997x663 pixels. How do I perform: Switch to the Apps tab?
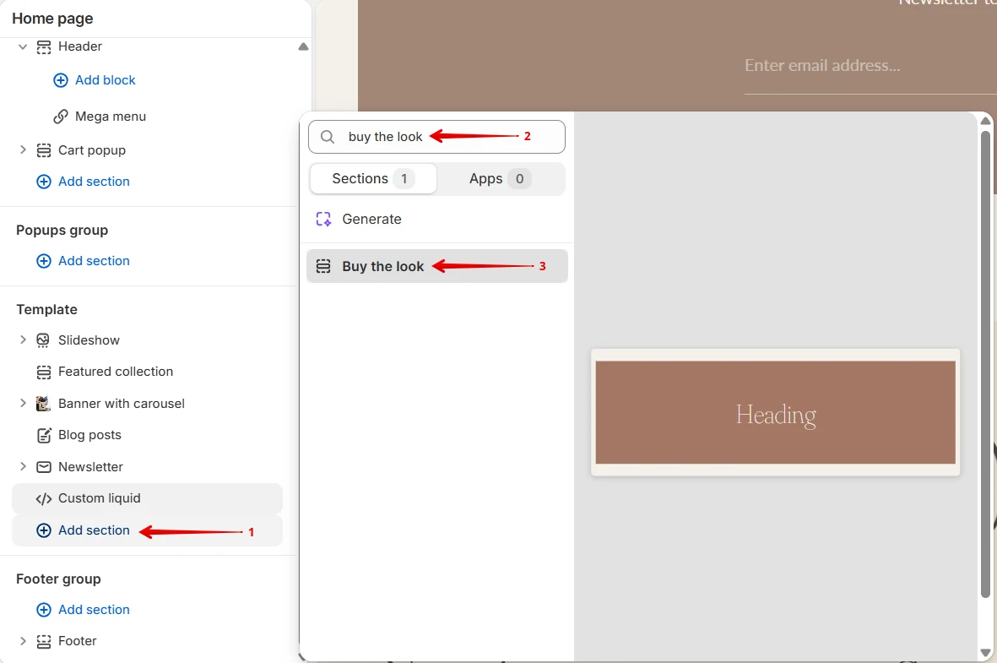(501, 179)
